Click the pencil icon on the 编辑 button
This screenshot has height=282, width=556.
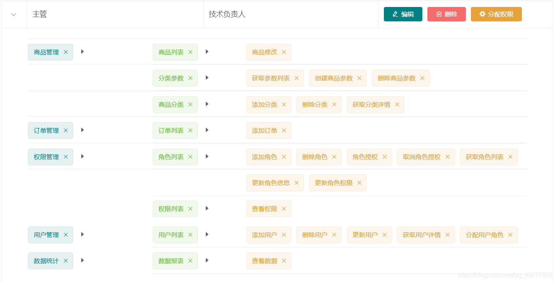pyautogui.click(x=395, y=14)
